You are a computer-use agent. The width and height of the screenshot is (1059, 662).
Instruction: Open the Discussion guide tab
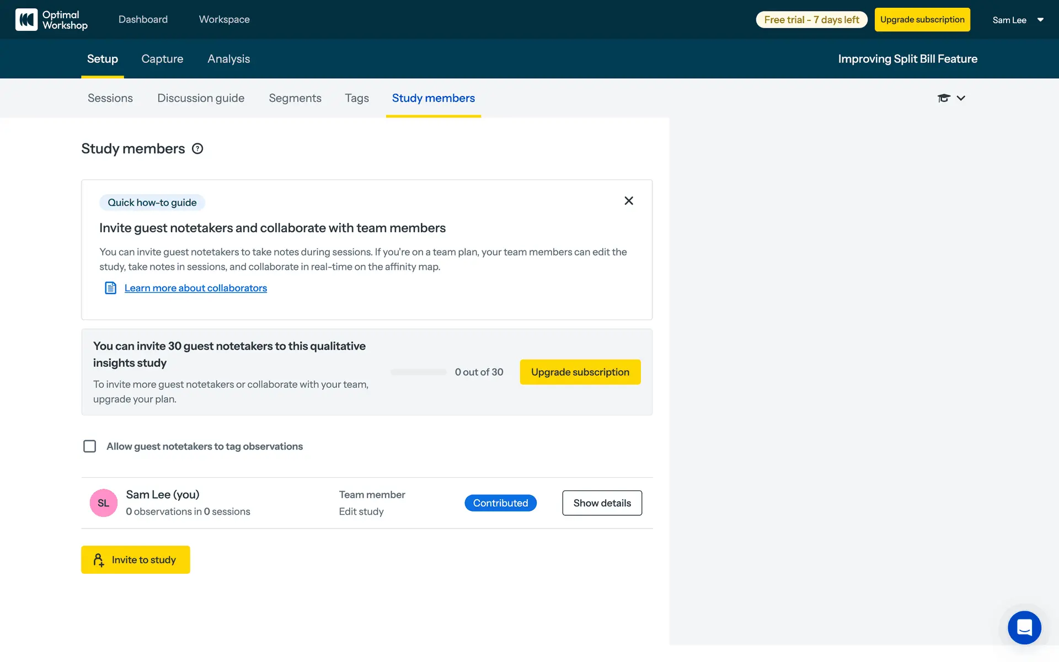pyautogui.click(x=201, y=98)
